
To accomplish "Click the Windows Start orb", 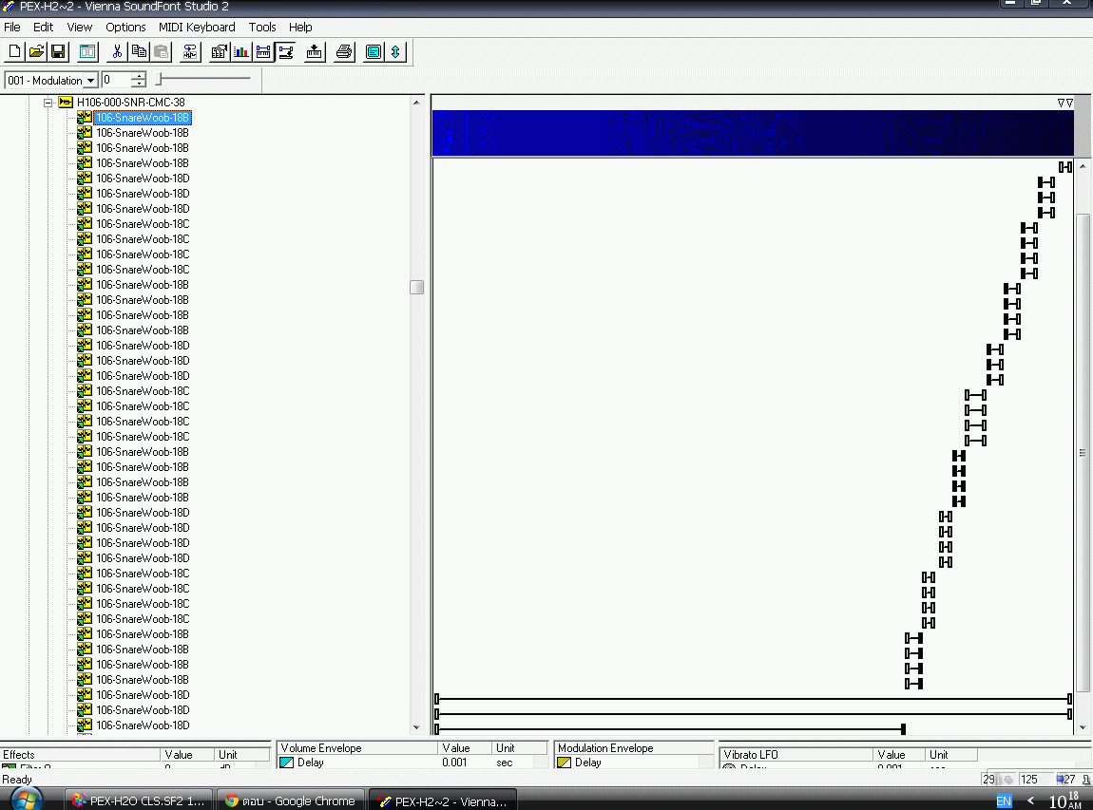I will (x=26, y=801).
